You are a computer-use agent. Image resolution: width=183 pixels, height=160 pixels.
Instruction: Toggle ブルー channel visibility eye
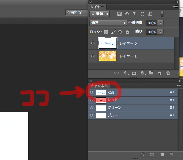click(x=91, y=115)
